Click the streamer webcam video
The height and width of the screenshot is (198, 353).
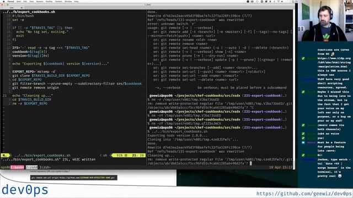pyautogui.click(x=325, y=21)
